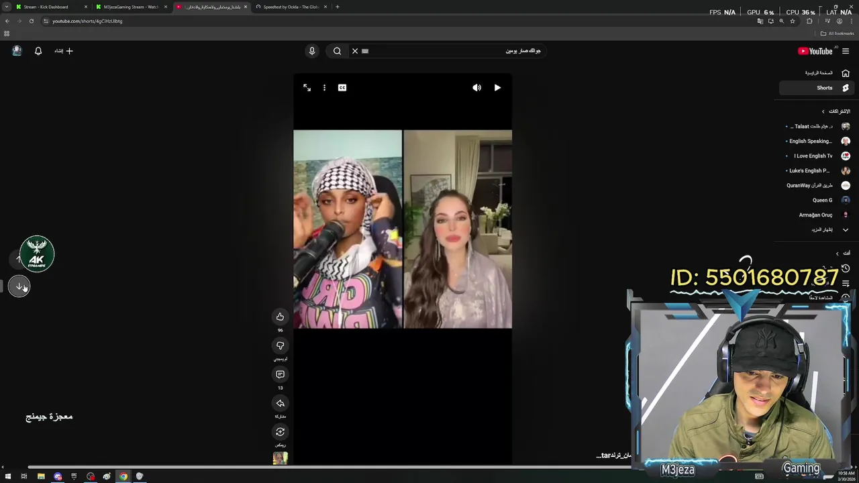Bookmark this page with the star
Viewport: 859px width, 483px height.
[x=793, y=21]
